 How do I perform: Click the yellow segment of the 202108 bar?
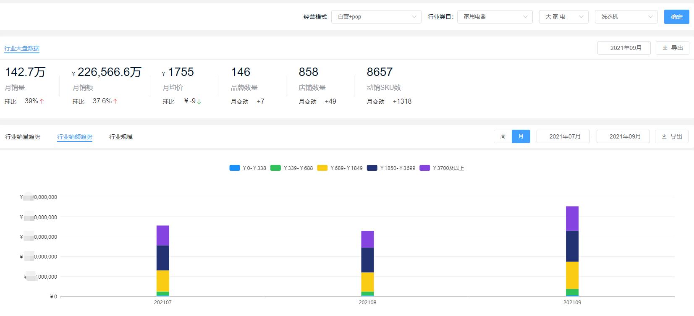tap(367, 282)
